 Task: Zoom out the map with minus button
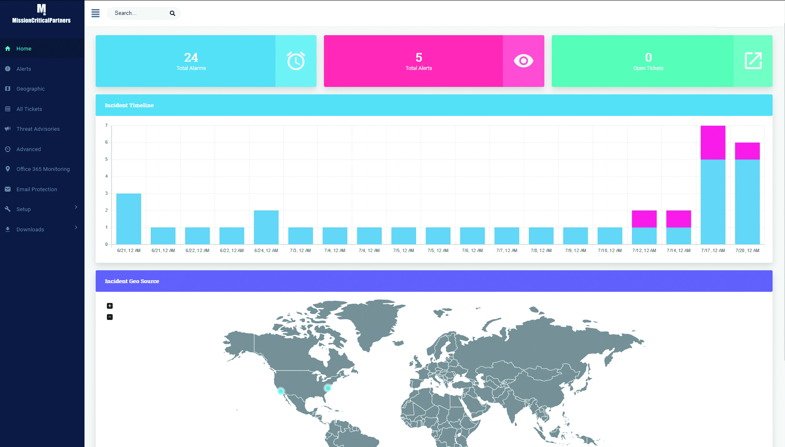pyautogui.click(x=110, y=317)
